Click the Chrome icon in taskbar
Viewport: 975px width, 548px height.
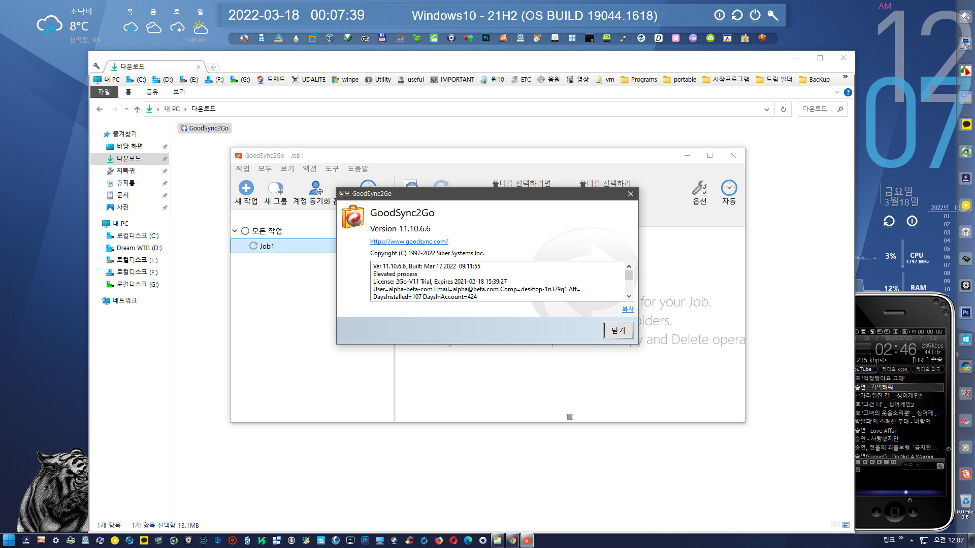coord(512,540)
